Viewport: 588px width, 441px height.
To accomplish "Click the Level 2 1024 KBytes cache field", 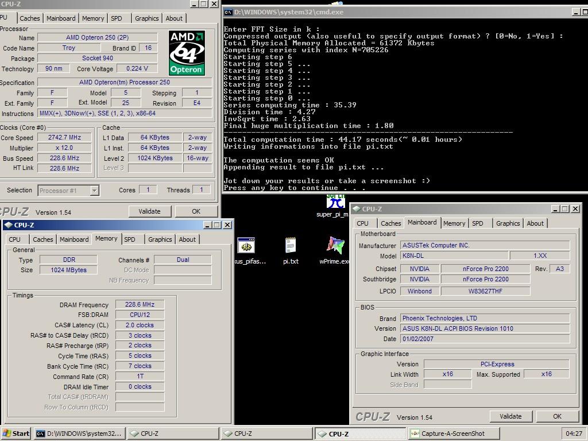I will (155, 158).
